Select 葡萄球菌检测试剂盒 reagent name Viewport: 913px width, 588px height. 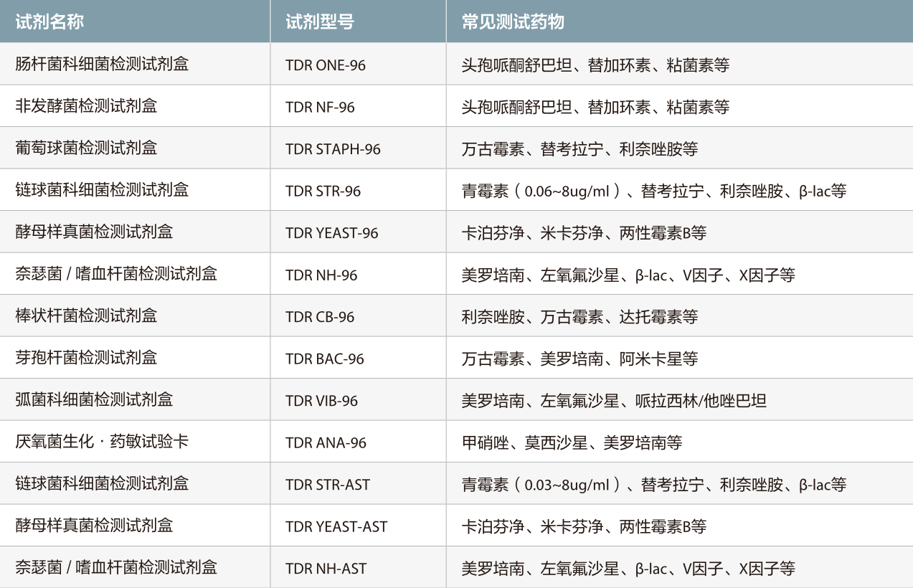(86, 148)
